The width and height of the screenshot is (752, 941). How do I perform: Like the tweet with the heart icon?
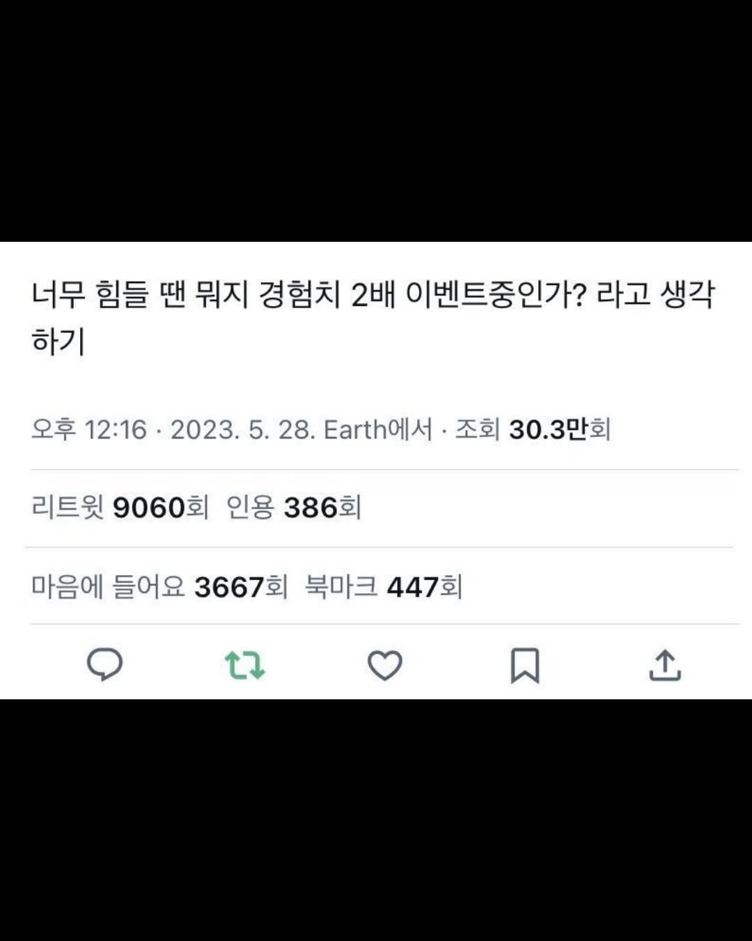click(385, 666)
